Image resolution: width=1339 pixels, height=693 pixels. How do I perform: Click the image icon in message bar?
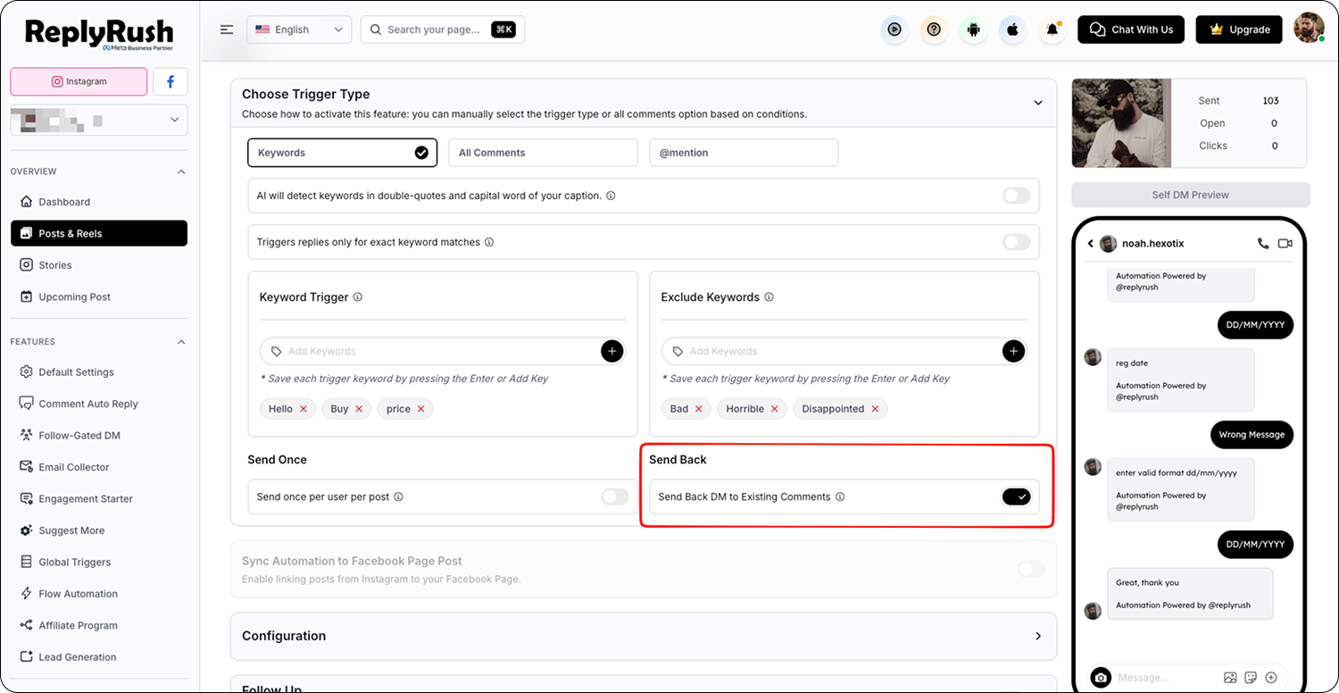pyautogui.click(x=1230, y=678)
